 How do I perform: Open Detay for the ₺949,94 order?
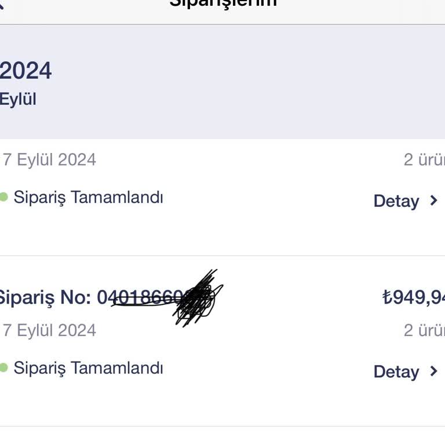396,371
